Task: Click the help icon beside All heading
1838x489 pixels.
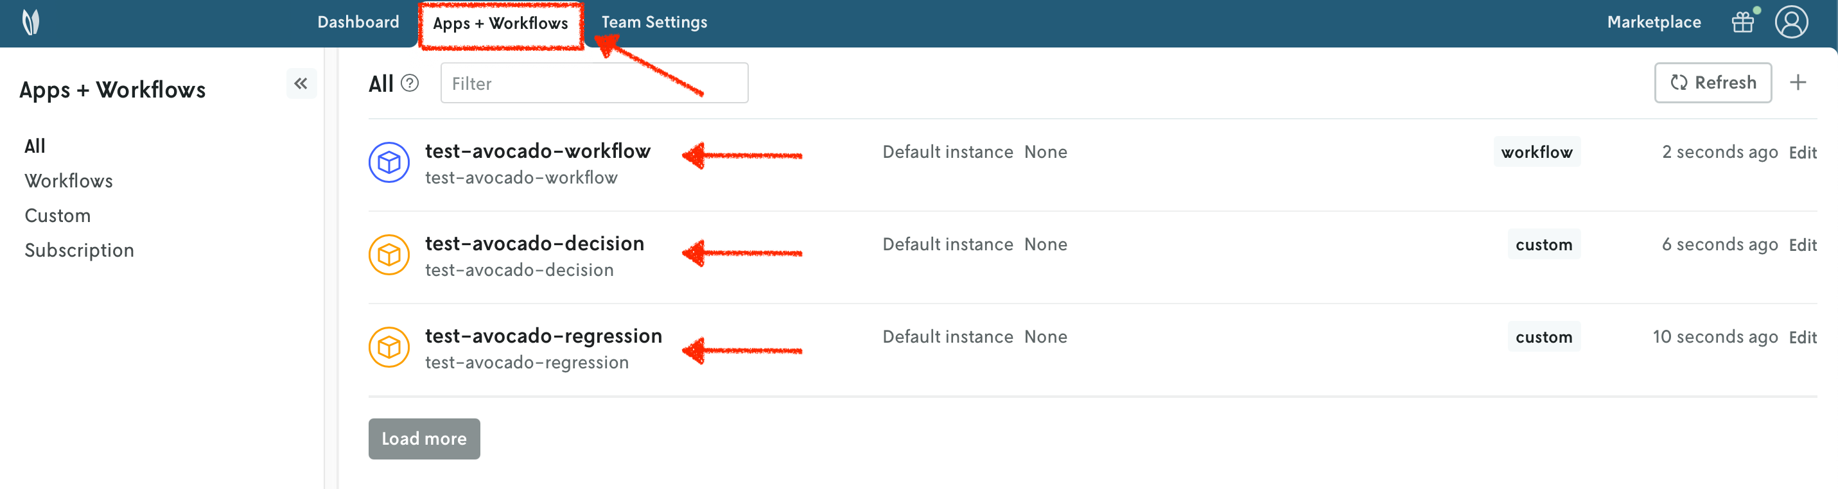Action: [x=410, y=83]
